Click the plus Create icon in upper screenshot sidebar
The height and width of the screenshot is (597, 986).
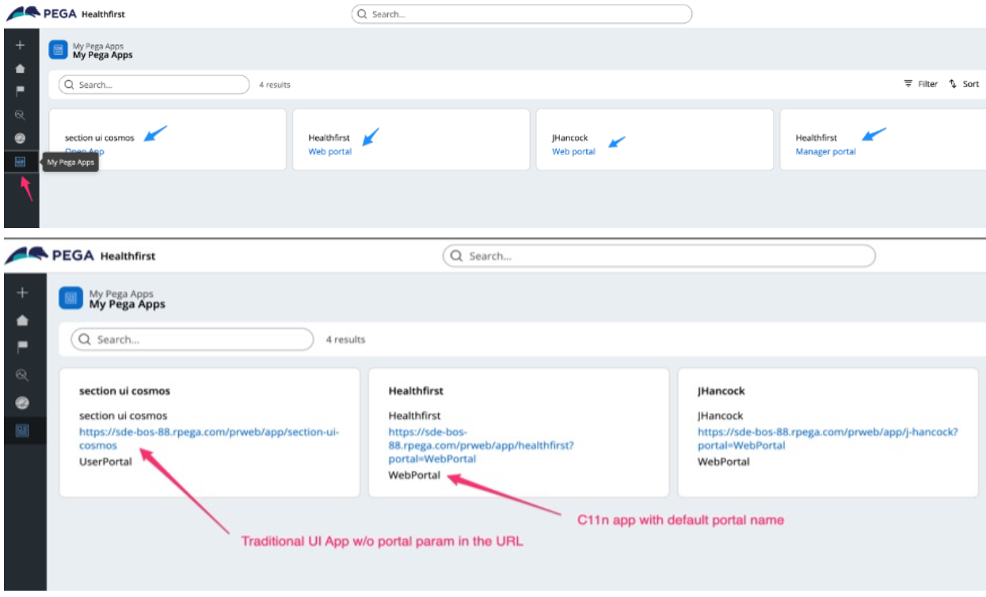pos(21,45)
